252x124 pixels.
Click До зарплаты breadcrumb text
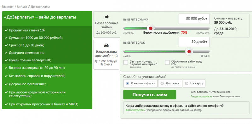coord(40,7)
